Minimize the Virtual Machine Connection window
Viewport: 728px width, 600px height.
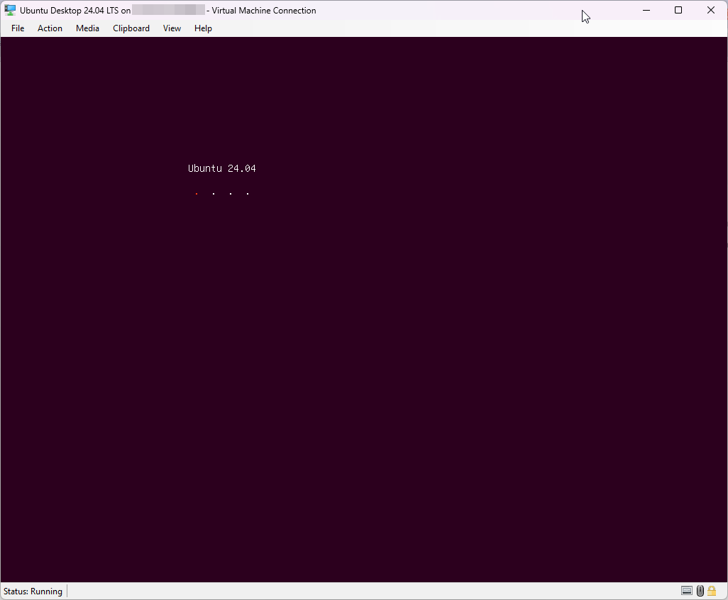coord(646,10)
